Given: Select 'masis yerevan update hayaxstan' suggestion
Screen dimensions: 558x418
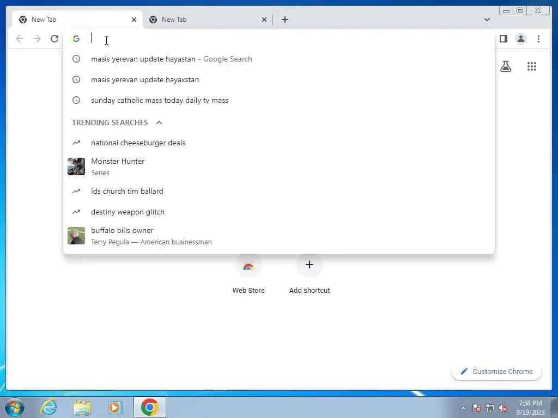Looking at the screenshot, I should (x=278, y=79).
